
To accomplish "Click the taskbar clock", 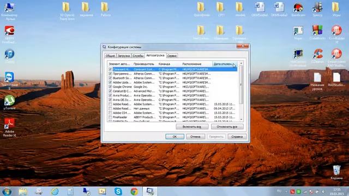I will (x=336, y=192).
